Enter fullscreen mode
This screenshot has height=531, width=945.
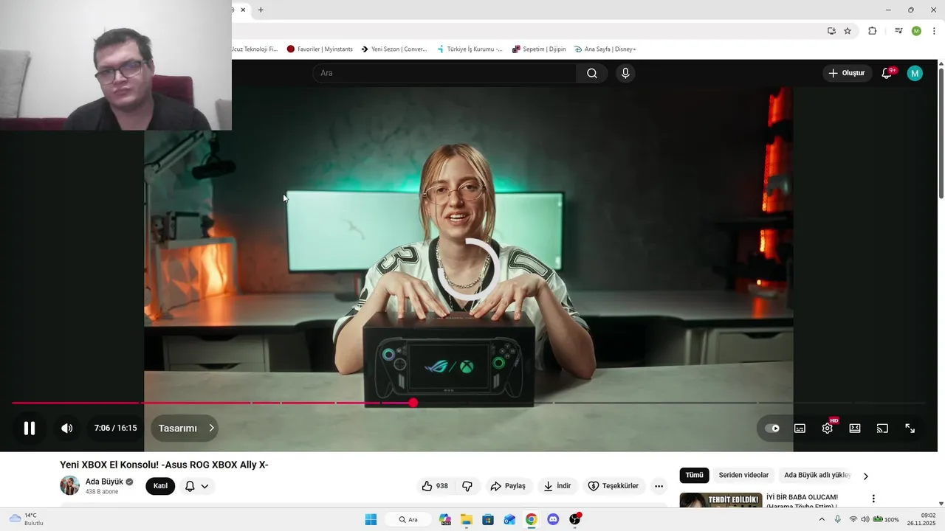pos(910,428)
